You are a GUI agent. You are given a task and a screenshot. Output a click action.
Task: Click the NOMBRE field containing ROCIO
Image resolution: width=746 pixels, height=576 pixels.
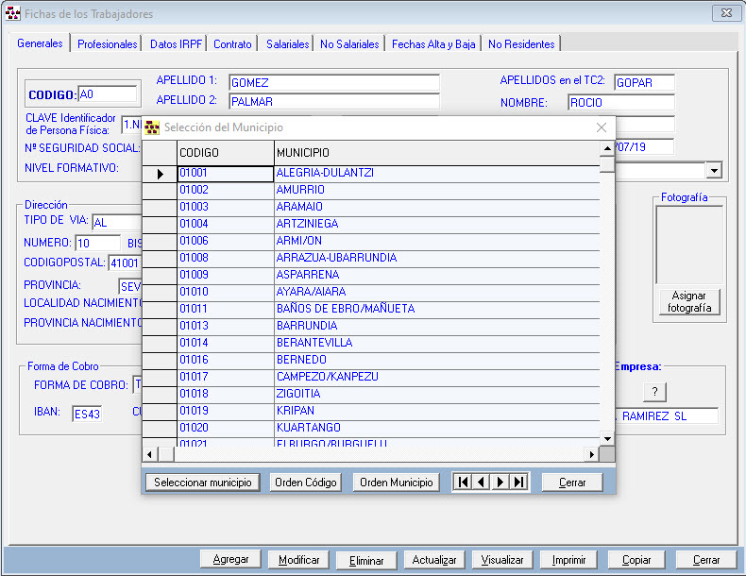coord(621,102)
